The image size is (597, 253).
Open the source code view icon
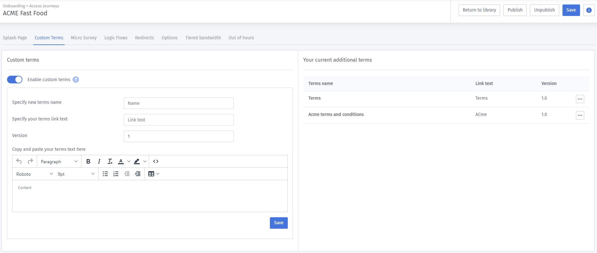[x=156, y=161]
